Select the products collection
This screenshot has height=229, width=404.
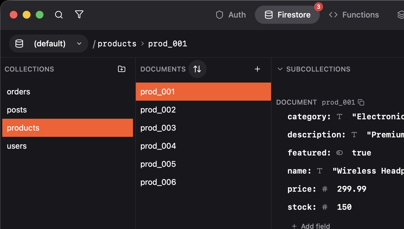click(x=68, y=128)
